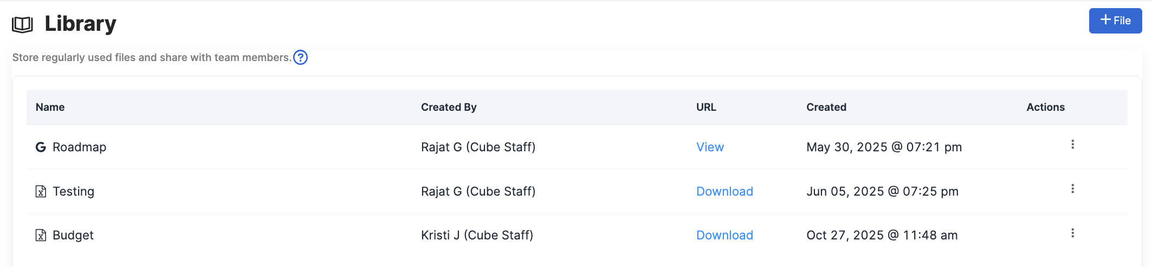
Task: Add a new file with + File
Action: [x=1115, y=21]
